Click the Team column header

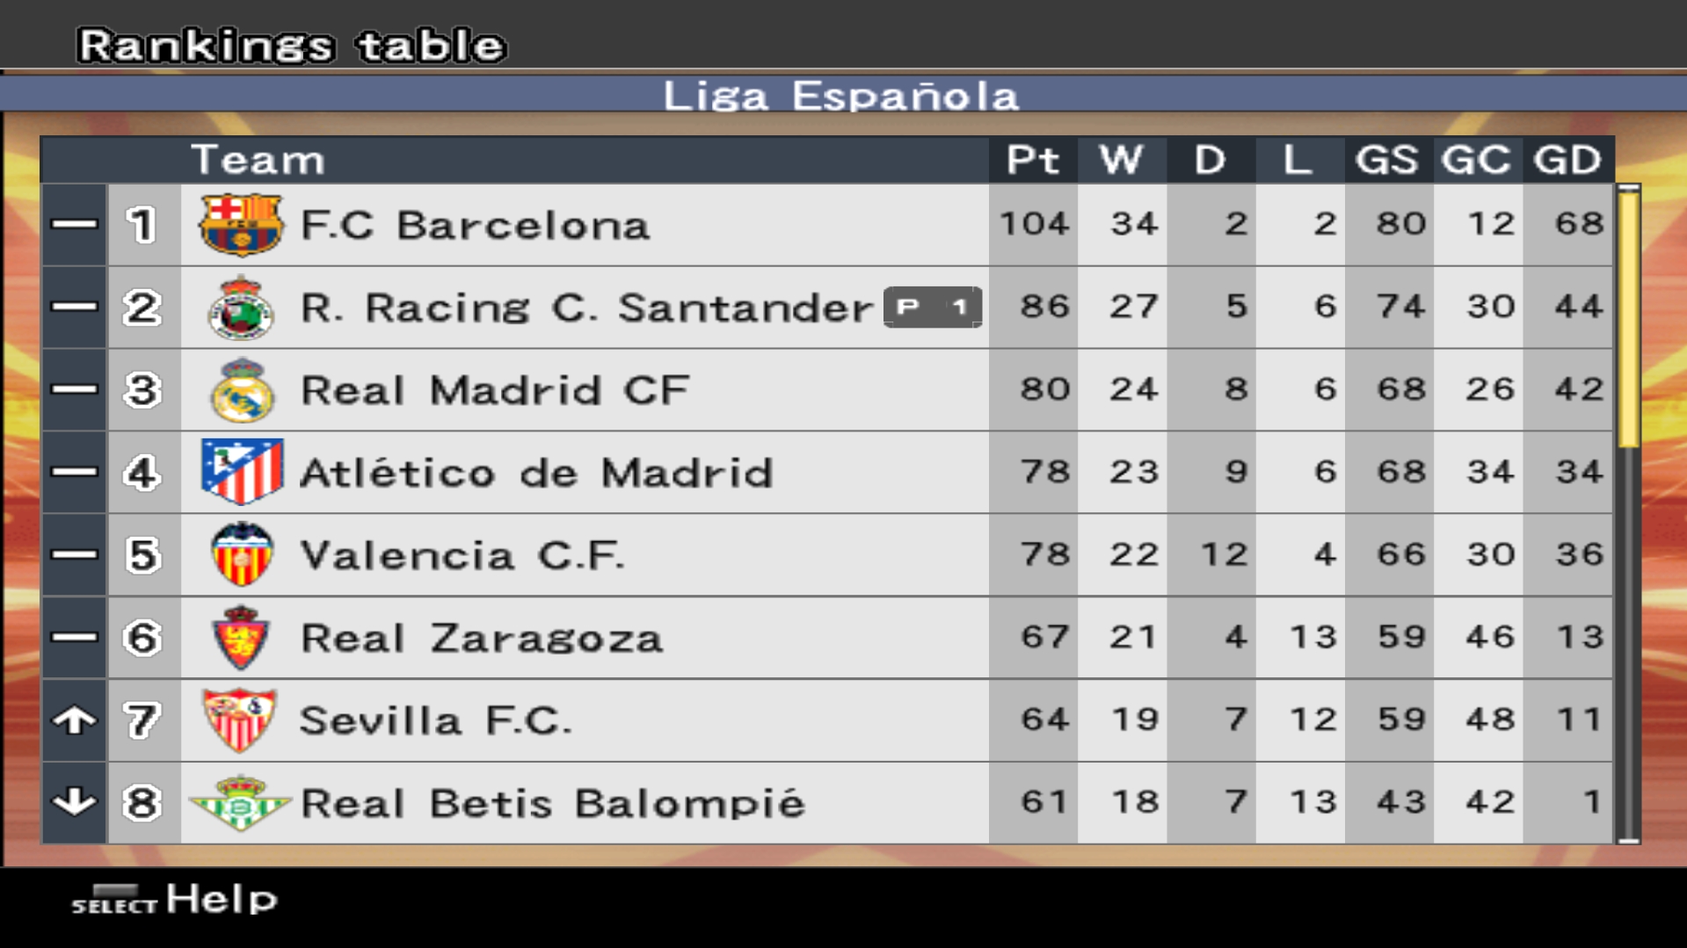pyautogui.click(x=258, y=160)
